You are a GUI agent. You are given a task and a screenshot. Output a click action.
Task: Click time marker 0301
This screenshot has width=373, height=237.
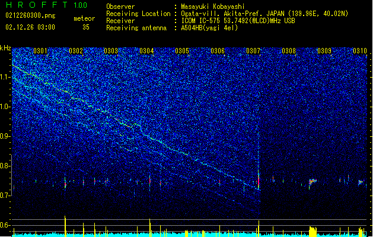pos(40,51)
